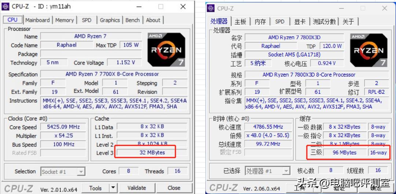Select the 处理器 tab in right window
Image resolution: width=396 pixels, height=194 pixels.
click(x=219, y=21)
